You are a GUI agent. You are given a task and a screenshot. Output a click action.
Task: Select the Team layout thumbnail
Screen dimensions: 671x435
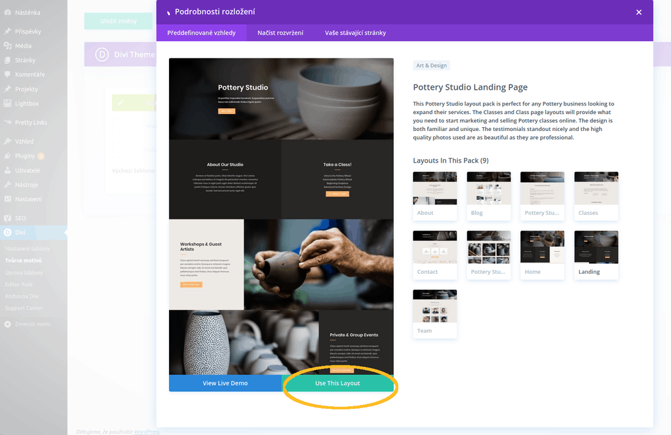435,314
